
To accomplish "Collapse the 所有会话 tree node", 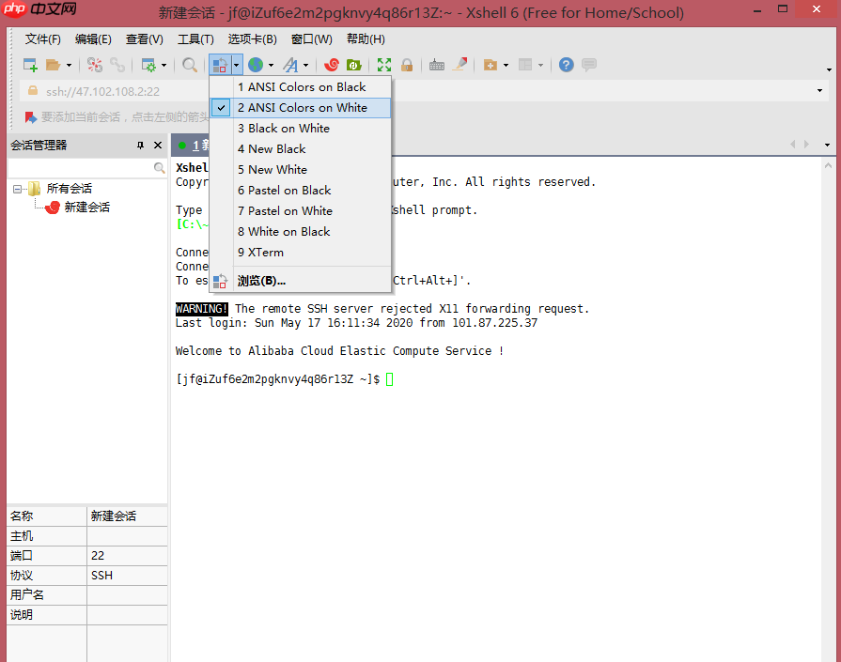I will pos(17,189).
